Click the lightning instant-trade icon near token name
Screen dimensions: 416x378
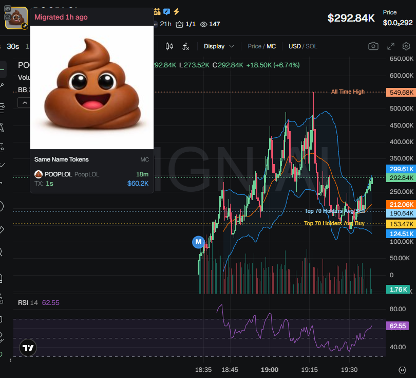[x=176, y=11]
